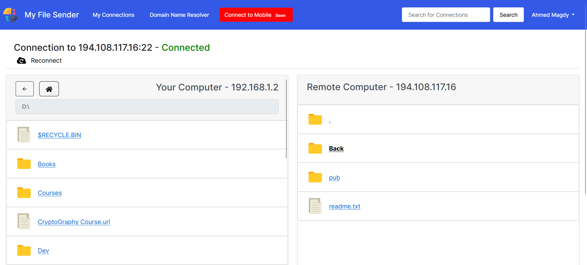Viewport: 587px width, 265px height.
Task: Click the $RECYCLE.BIN file icon
Action: click(x=24, y=135)
